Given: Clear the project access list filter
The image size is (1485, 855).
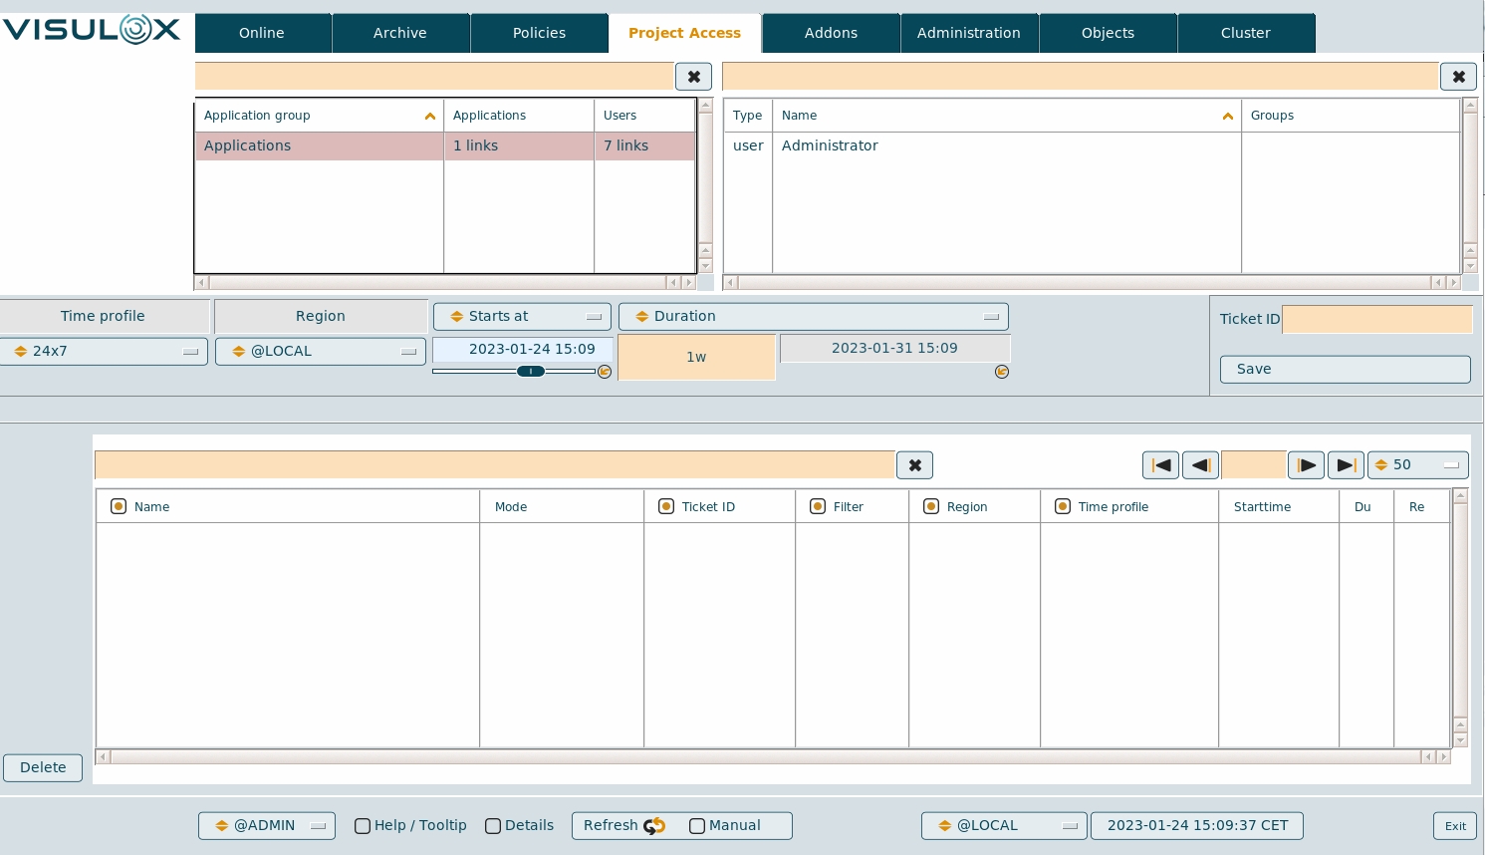Looking at the screenshot, I should [x=914, y=465].
